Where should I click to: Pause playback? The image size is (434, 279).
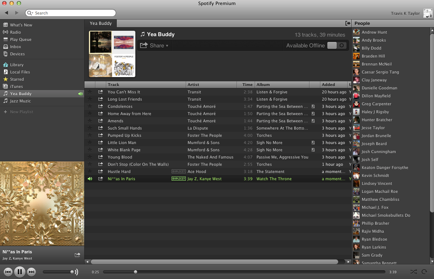tap(20, 272)
